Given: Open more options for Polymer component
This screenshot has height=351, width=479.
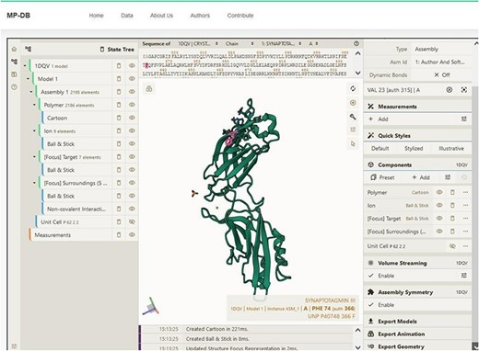Looking at the screenshot, I should pos(465,192).
